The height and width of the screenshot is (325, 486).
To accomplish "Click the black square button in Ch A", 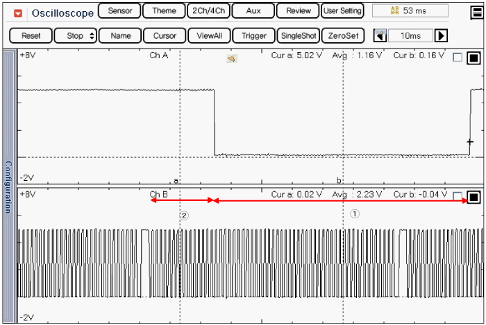I will coord(474,58).
